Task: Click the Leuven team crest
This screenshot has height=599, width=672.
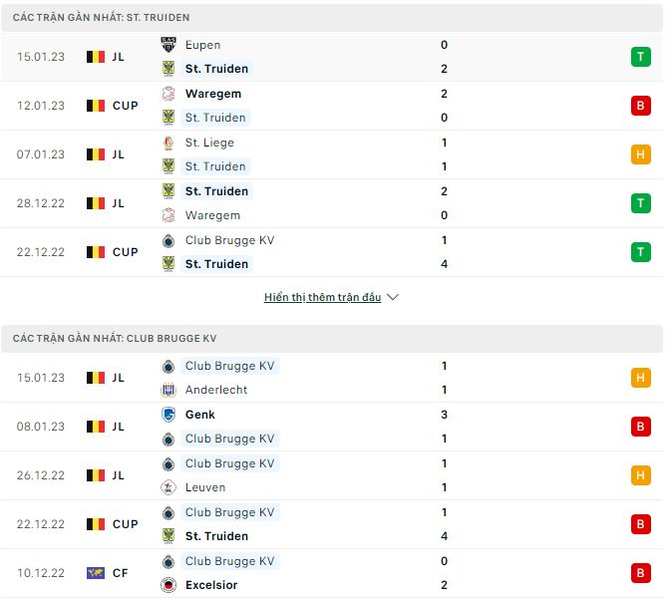Action: [x=168, y=487]
